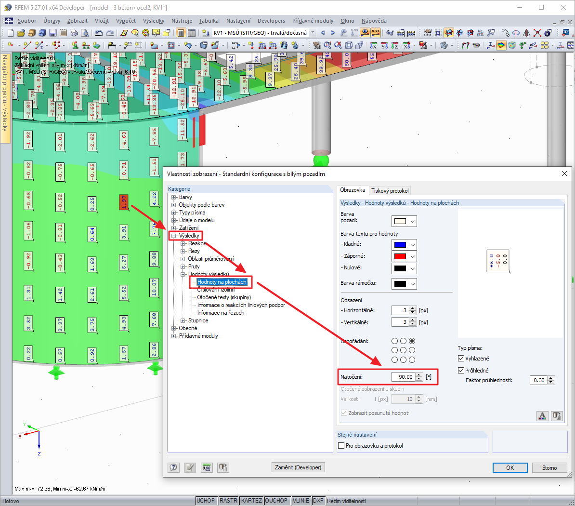Toggle the Průhledné checkbox
The image size is (575, 506).
click(x=461, y=370)
